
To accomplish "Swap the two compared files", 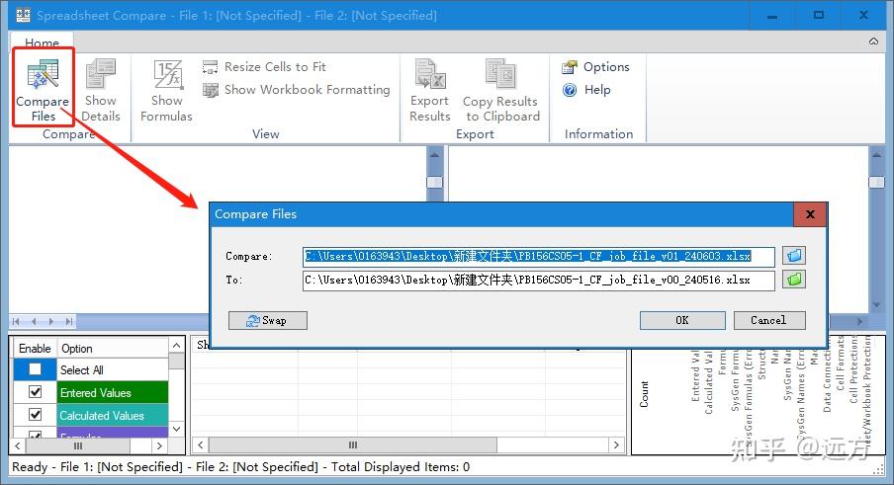I will [267, 320].
